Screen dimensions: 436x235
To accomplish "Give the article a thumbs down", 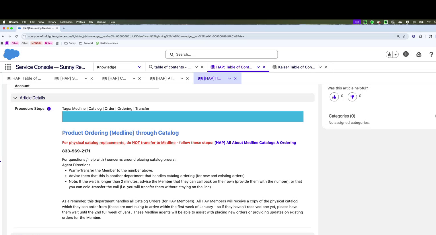I will pyautogui.click(x=352, y=97).
